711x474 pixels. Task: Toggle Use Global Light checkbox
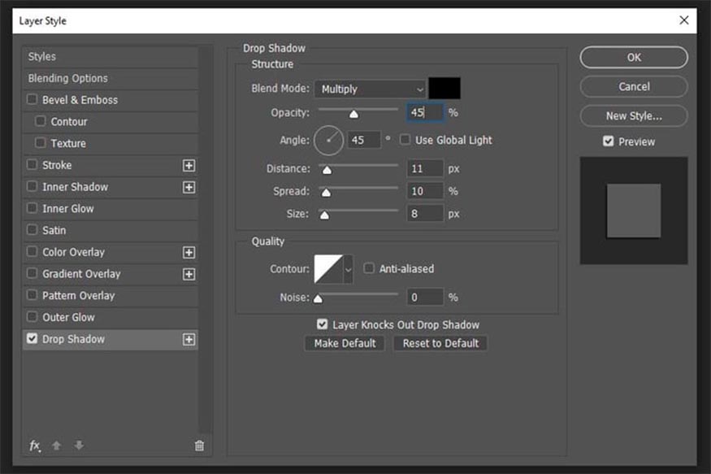pyautogui.click(x=405, y=140)
